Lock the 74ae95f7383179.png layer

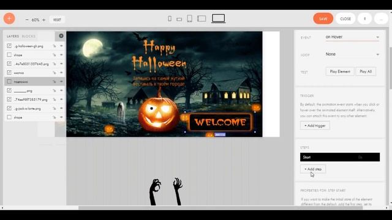(x=55, y=100)
